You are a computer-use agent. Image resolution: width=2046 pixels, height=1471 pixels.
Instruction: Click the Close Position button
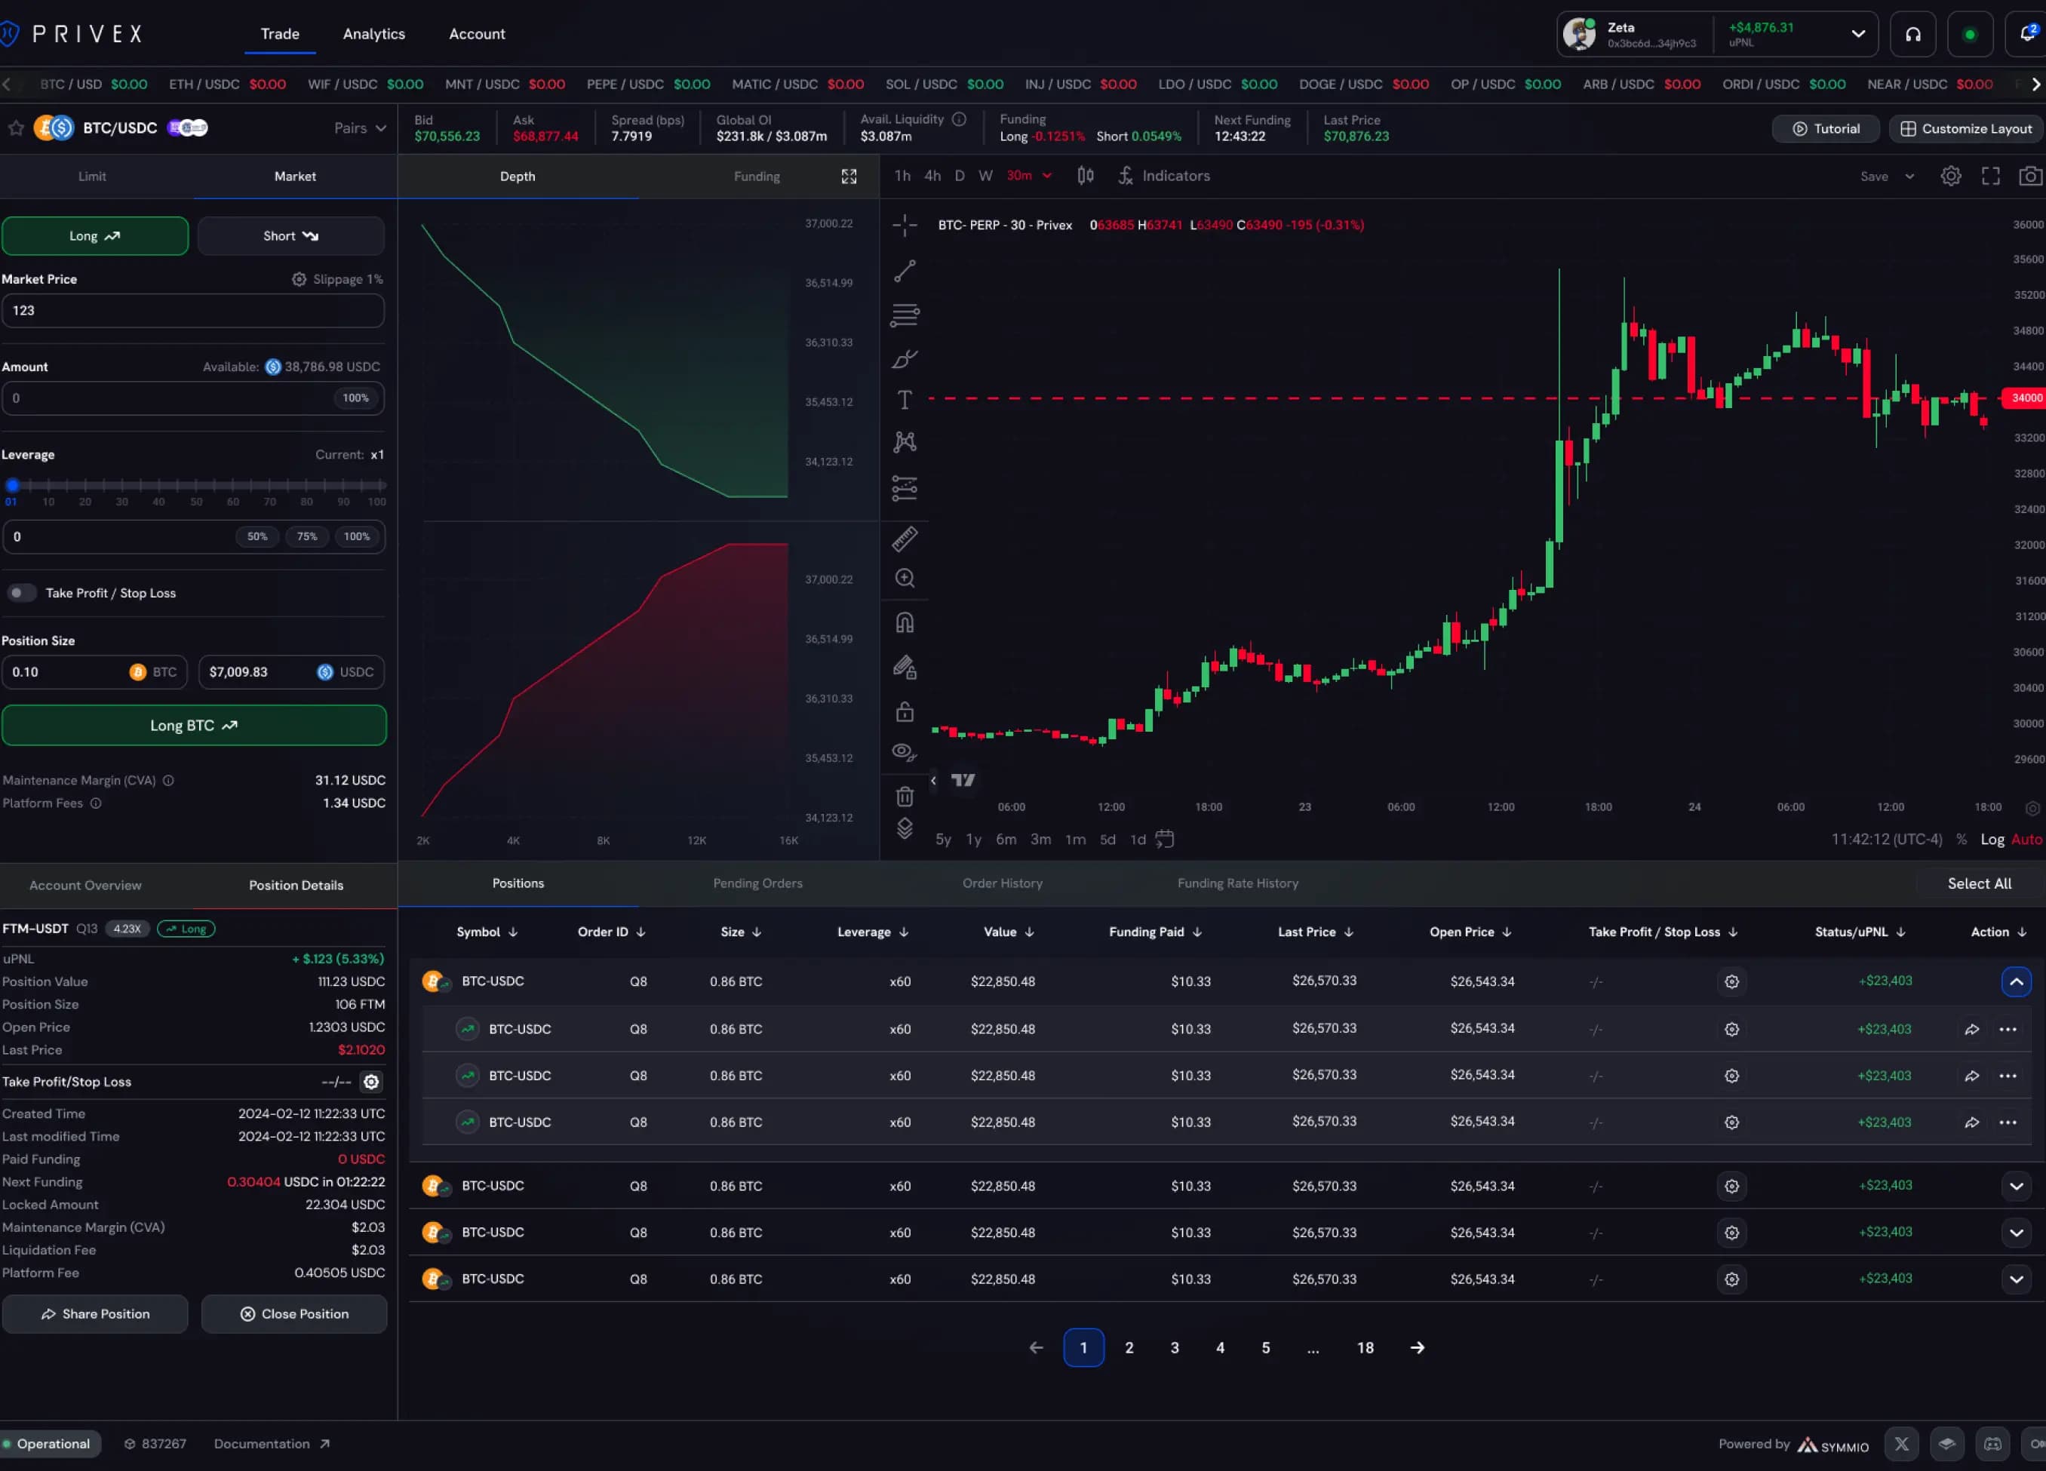click(294, 1314)
